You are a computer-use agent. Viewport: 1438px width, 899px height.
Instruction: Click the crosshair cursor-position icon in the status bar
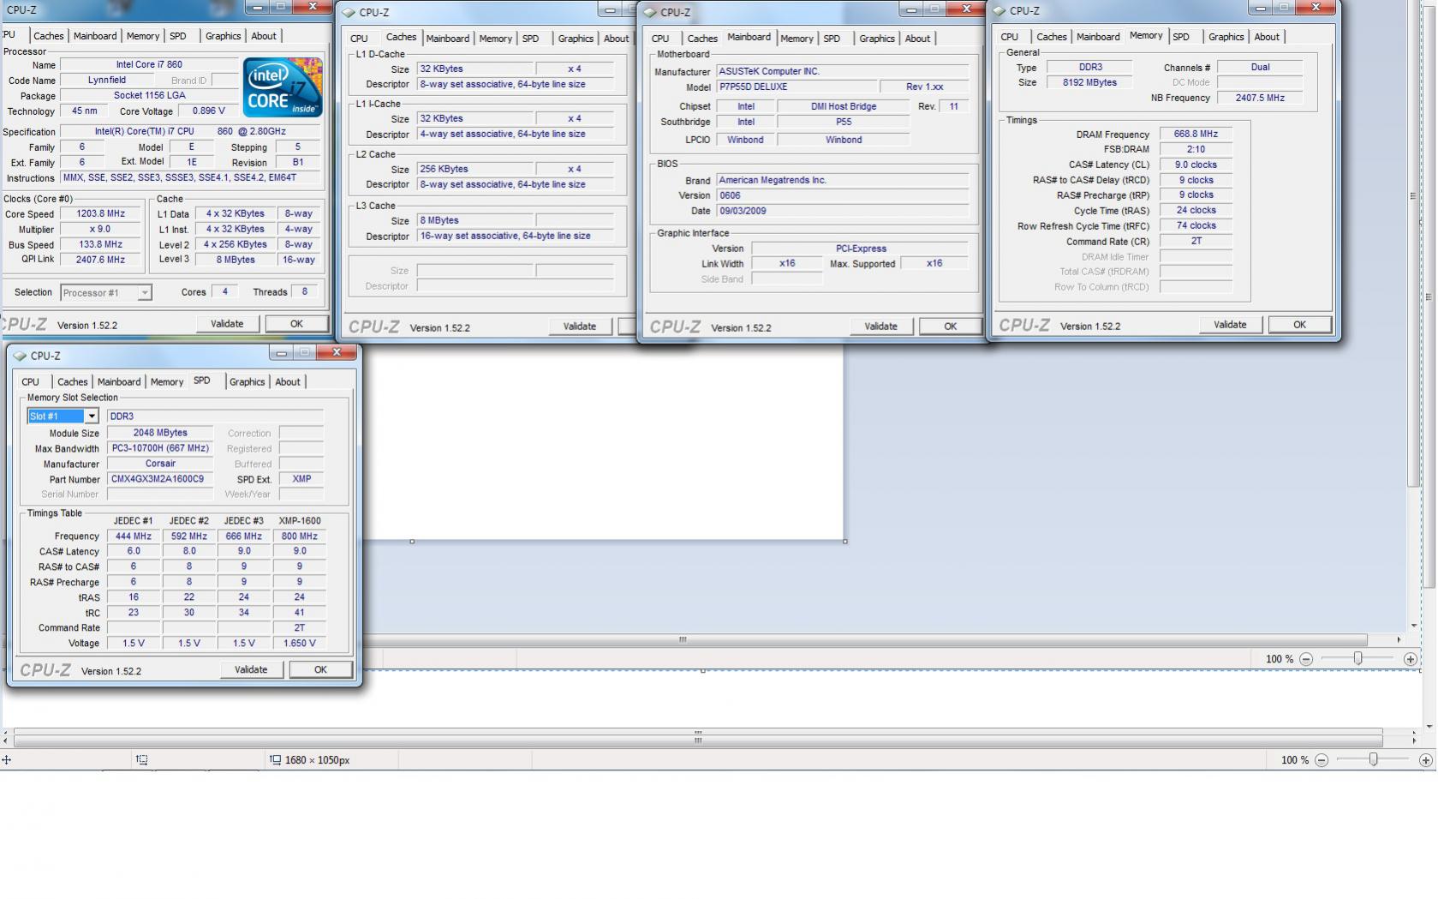[x=6, y=760]
